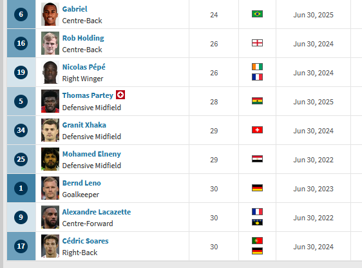Click the shirt number 34 badge

coord(21,130)
